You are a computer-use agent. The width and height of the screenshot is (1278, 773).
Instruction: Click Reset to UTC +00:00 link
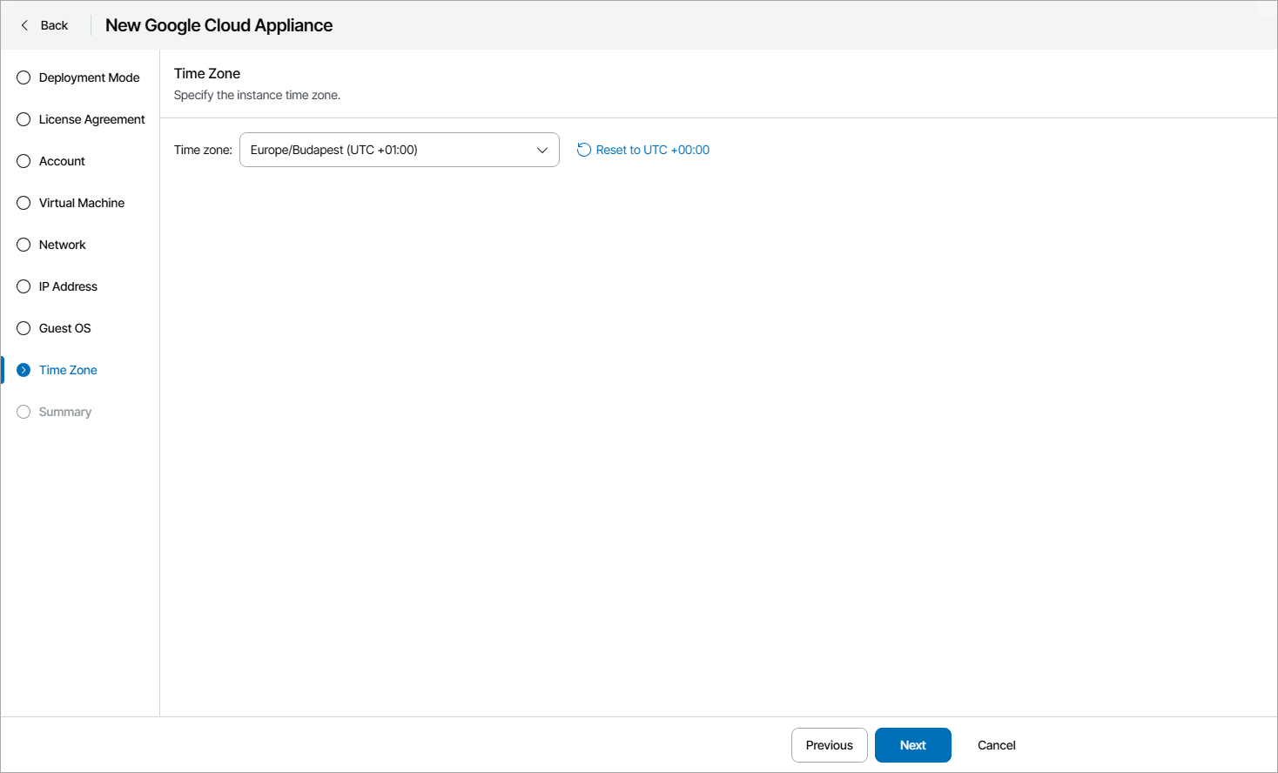[652, 150]
